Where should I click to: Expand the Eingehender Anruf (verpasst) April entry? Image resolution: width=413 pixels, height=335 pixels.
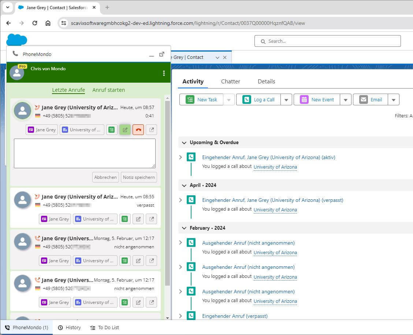(x=181, y=200)
